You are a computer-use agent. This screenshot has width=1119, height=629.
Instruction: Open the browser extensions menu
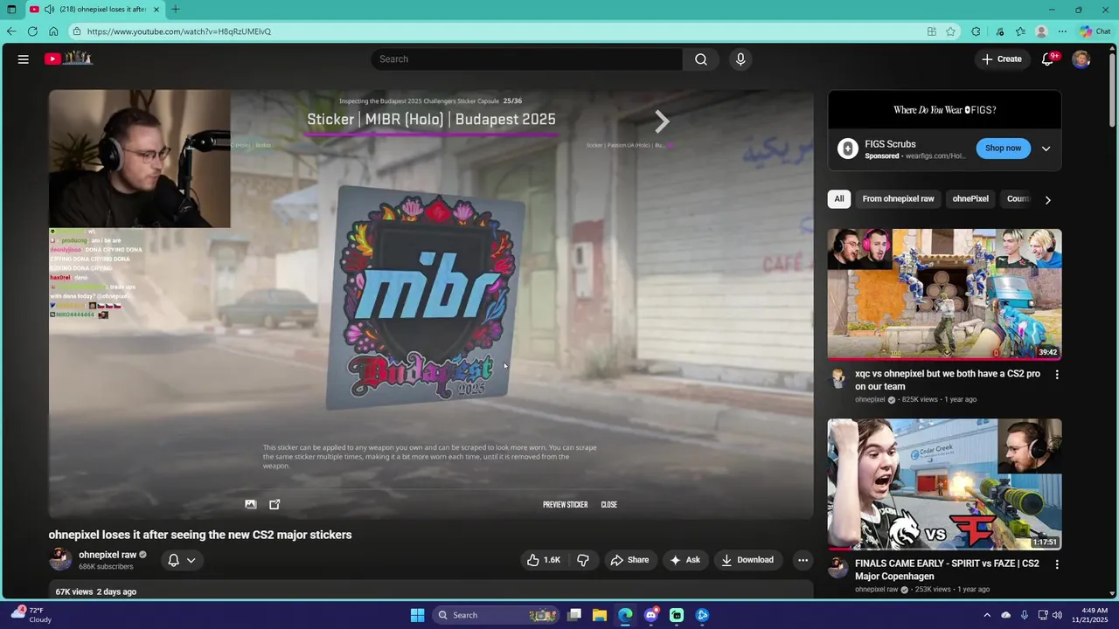point(976,31)
